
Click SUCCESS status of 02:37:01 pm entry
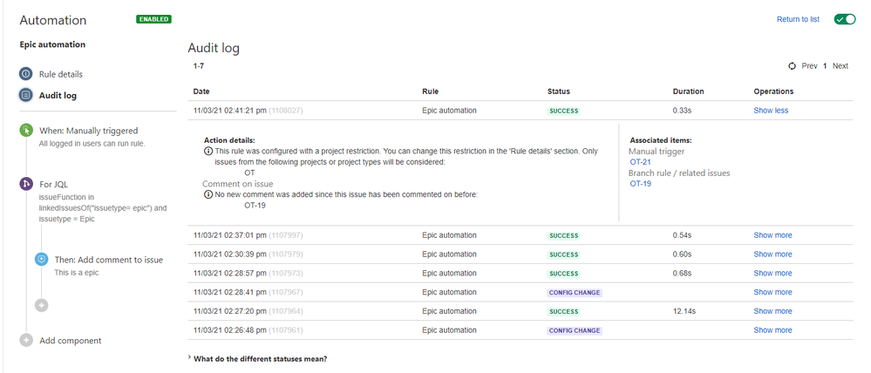click(564, 235)
